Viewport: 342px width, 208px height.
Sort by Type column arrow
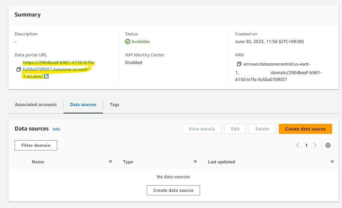(195, 162)
